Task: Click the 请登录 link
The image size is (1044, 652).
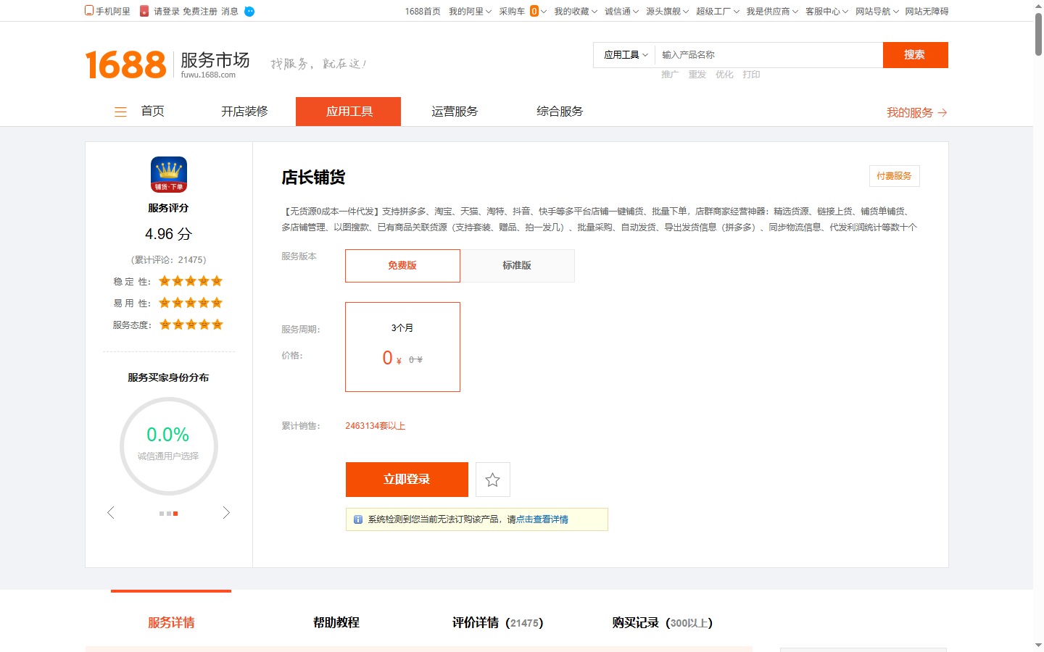Action: click(167, 12)
